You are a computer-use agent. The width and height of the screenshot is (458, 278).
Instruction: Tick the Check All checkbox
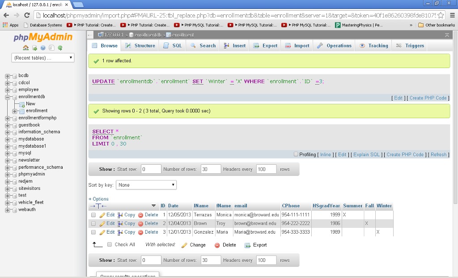pos(109,244)
